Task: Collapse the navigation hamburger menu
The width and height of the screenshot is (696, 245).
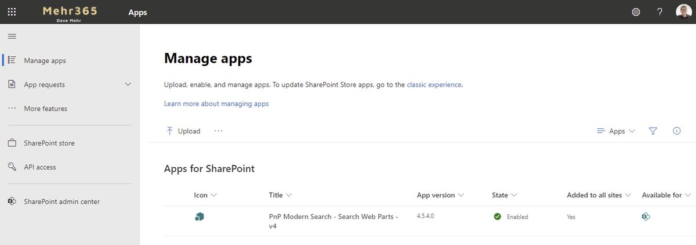Action: [x=12, y=36]
